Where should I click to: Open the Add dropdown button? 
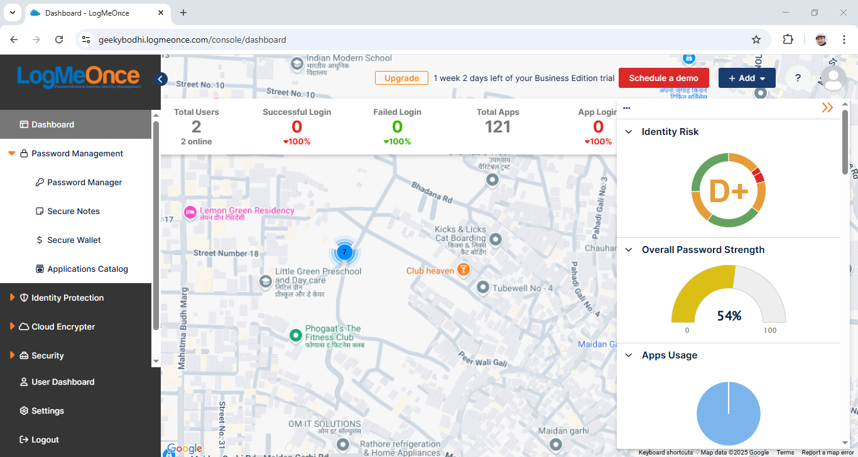747,78
